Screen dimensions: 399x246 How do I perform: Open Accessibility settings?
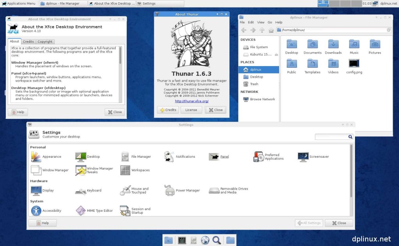pyautogui.click(x=48, y=210)
